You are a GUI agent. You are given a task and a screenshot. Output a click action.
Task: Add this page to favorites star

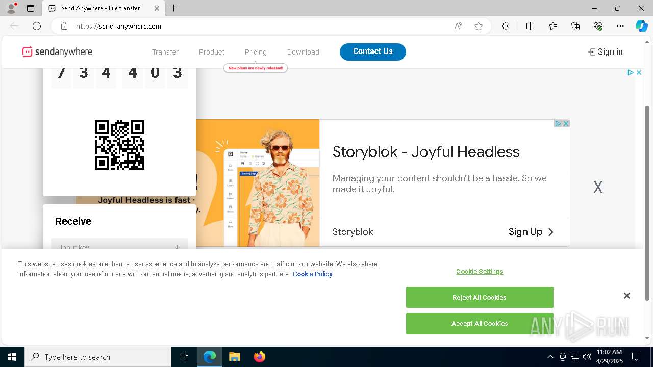coord(479,26)
